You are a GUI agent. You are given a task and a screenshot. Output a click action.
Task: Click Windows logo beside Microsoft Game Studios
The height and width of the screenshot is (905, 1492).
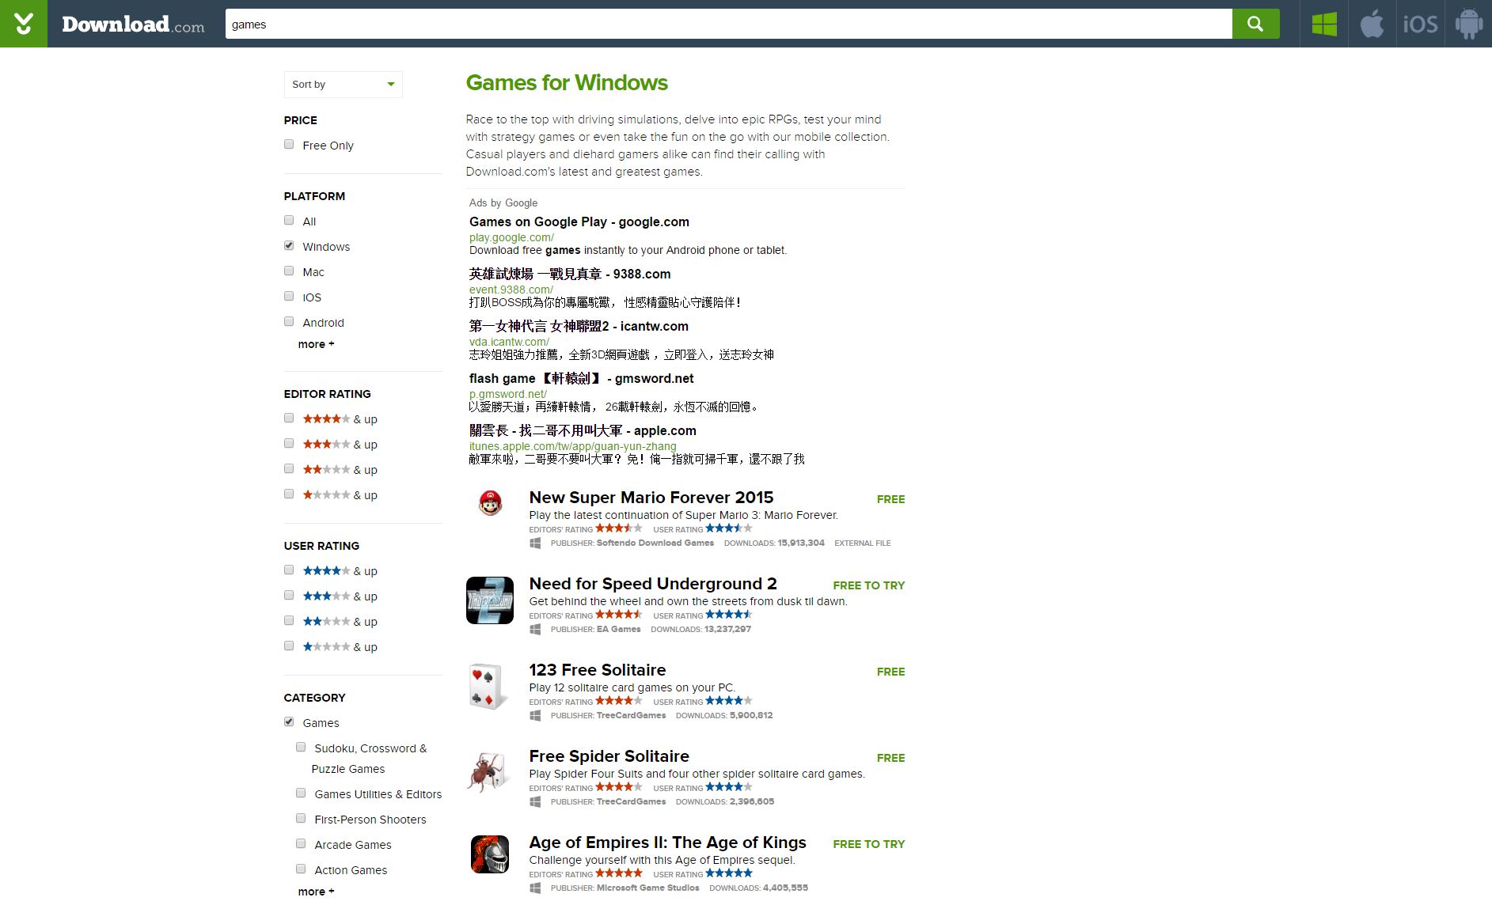535,888
